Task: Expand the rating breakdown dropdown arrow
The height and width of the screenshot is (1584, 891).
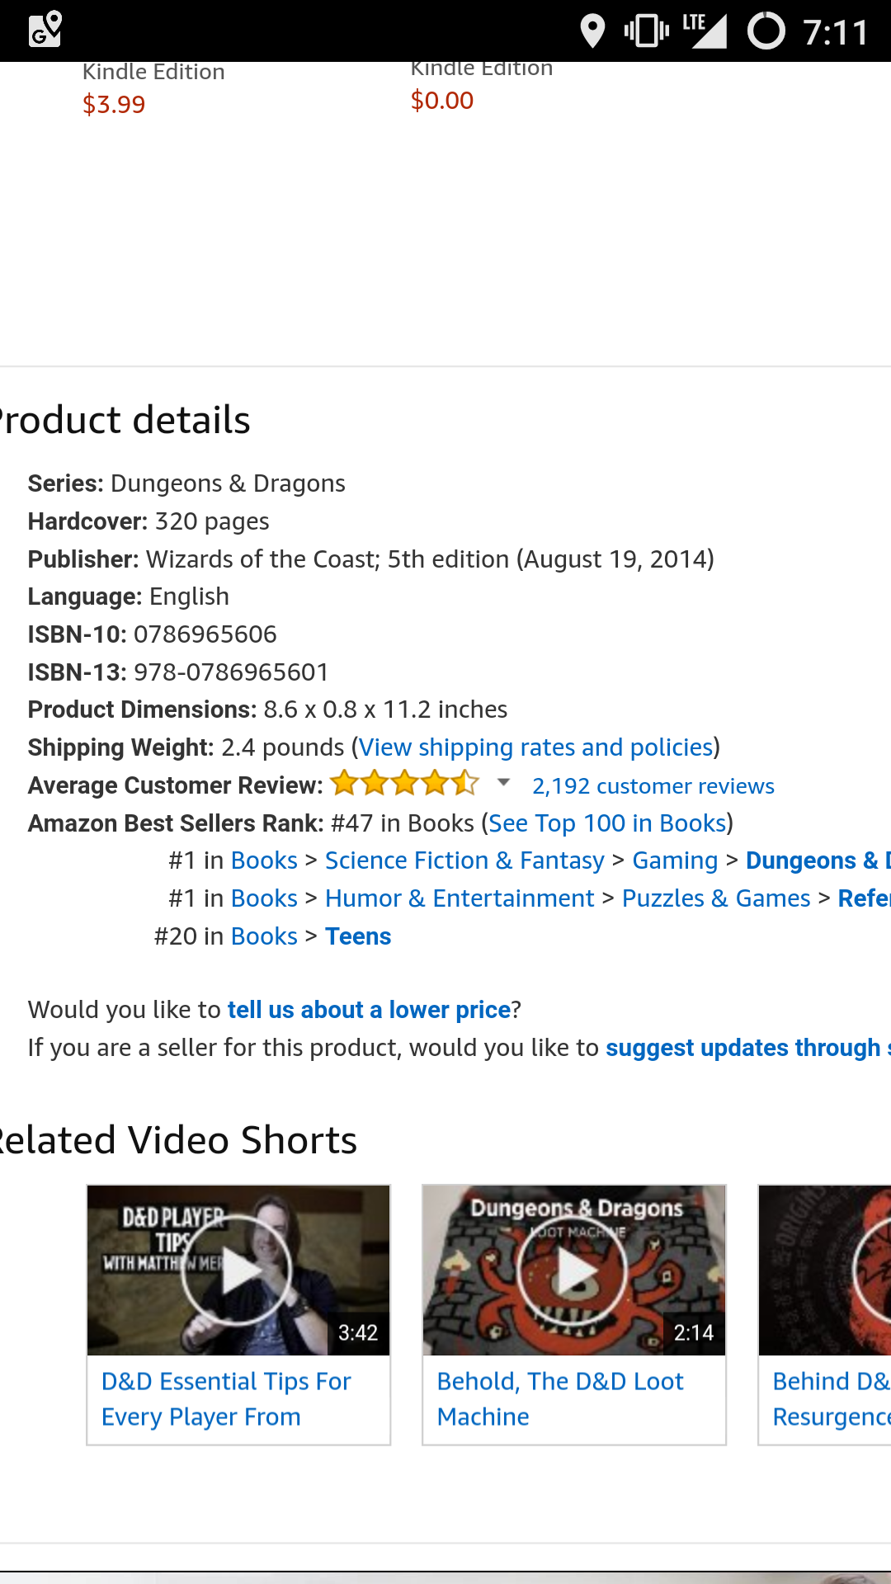Action: coord(503,782)
